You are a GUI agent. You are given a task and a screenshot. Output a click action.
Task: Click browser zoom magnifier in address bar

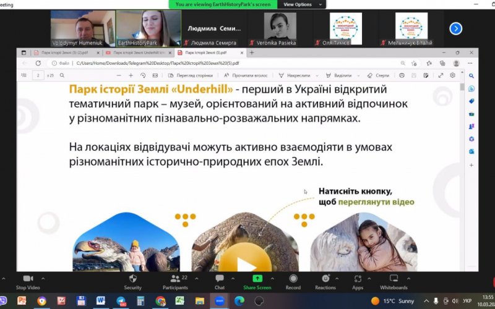[x=403, y=63]
